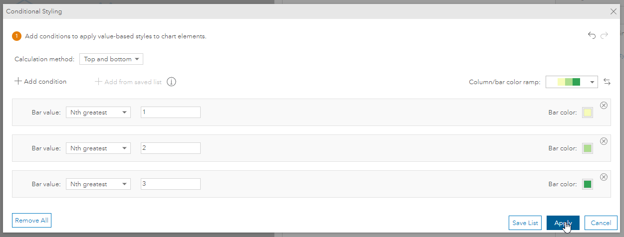Remove the first condition row
624x237 pixels.
[x=604, y=105]
